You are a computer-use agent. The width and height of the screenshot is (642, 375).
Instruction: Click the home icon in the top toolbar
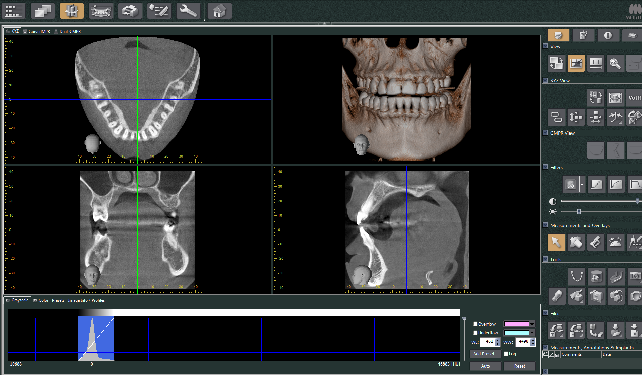(219, 11)
